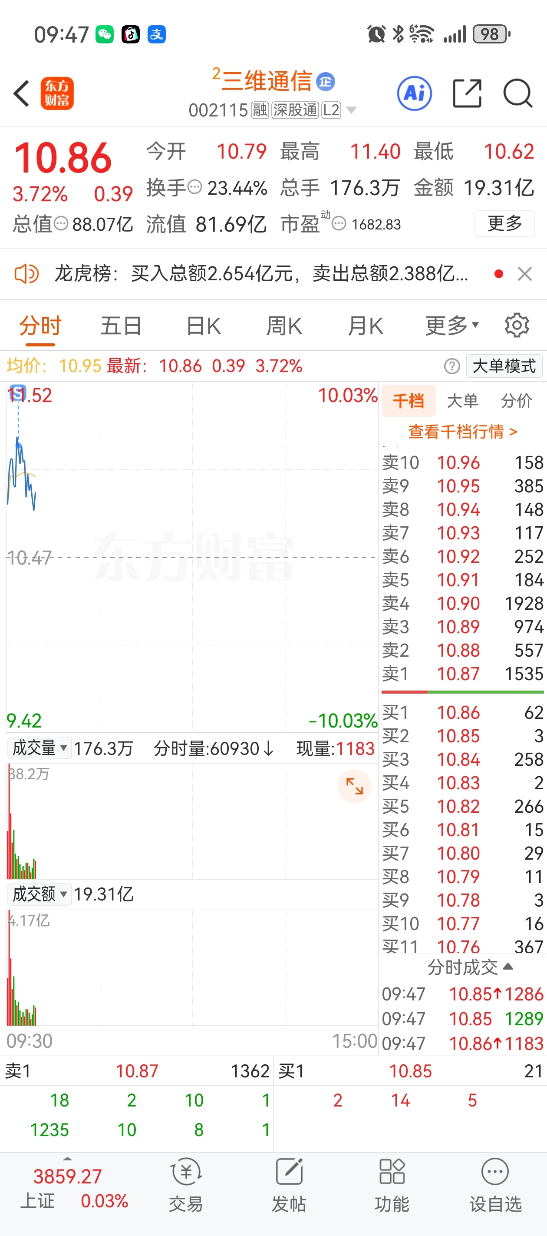Open chart settings gear icon

click(x=517, y=326)
